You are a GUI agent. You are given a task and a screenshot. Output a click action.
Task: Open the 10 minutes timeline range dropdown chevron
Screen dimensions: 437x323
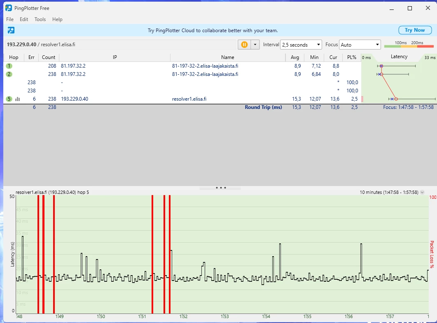point(422,192)
